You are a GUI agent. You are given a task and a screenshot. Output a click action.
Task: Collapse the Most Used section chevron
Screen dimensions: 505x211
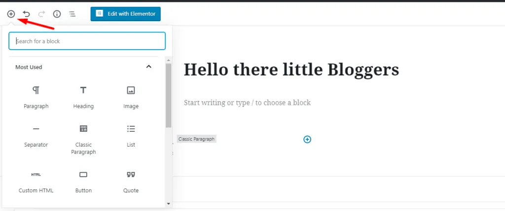pos(148,67)
